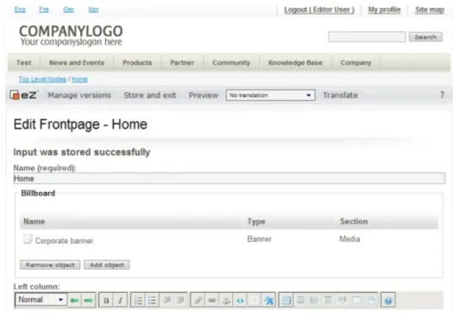Open the Community menu
This screenshot has height=319, width=453.
tap(231, 62)
